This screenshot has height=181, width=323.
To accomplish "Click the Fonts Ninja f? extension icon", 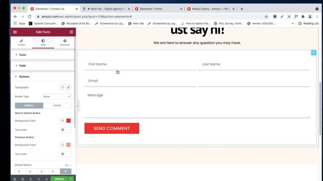I will [296, 17].
